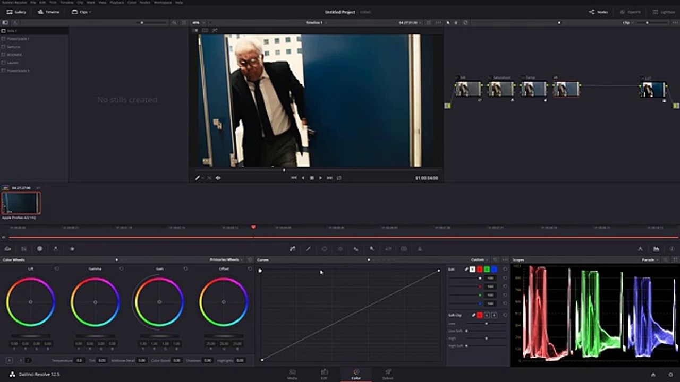Viewport: 680px width, 382px height.
Task: Open the Power Window palette icon
Action: point(324,248)
